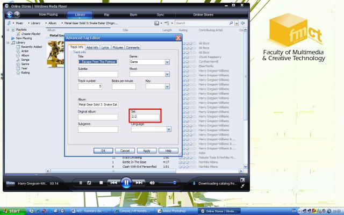
Task: Click the Beats per minute field
Action: (124, 87)
